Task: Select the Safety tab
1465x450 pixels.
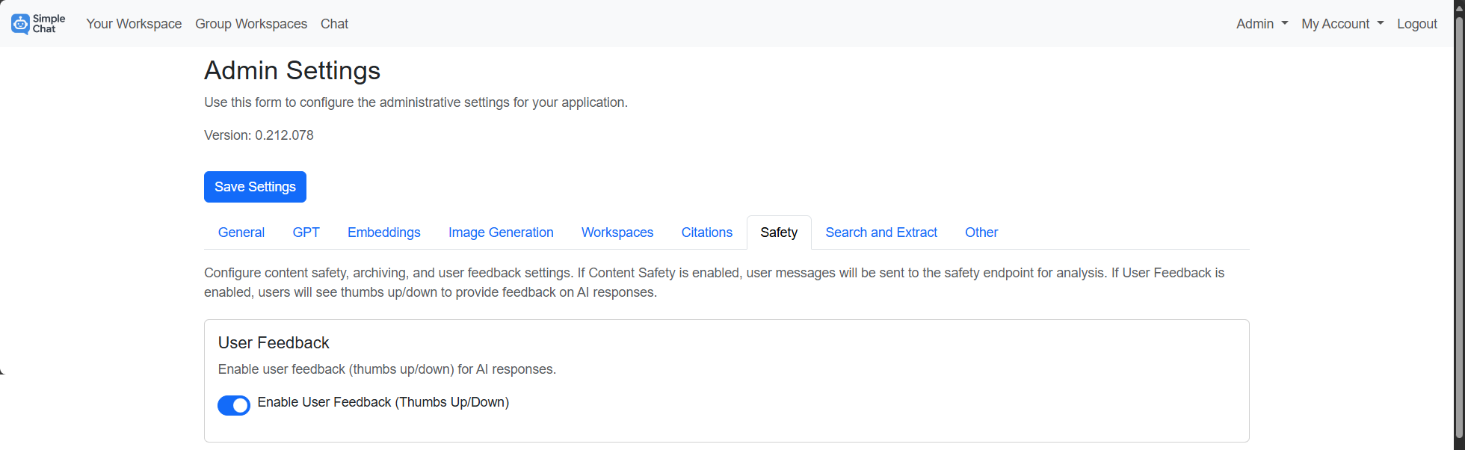Action: tap(779, 232)
